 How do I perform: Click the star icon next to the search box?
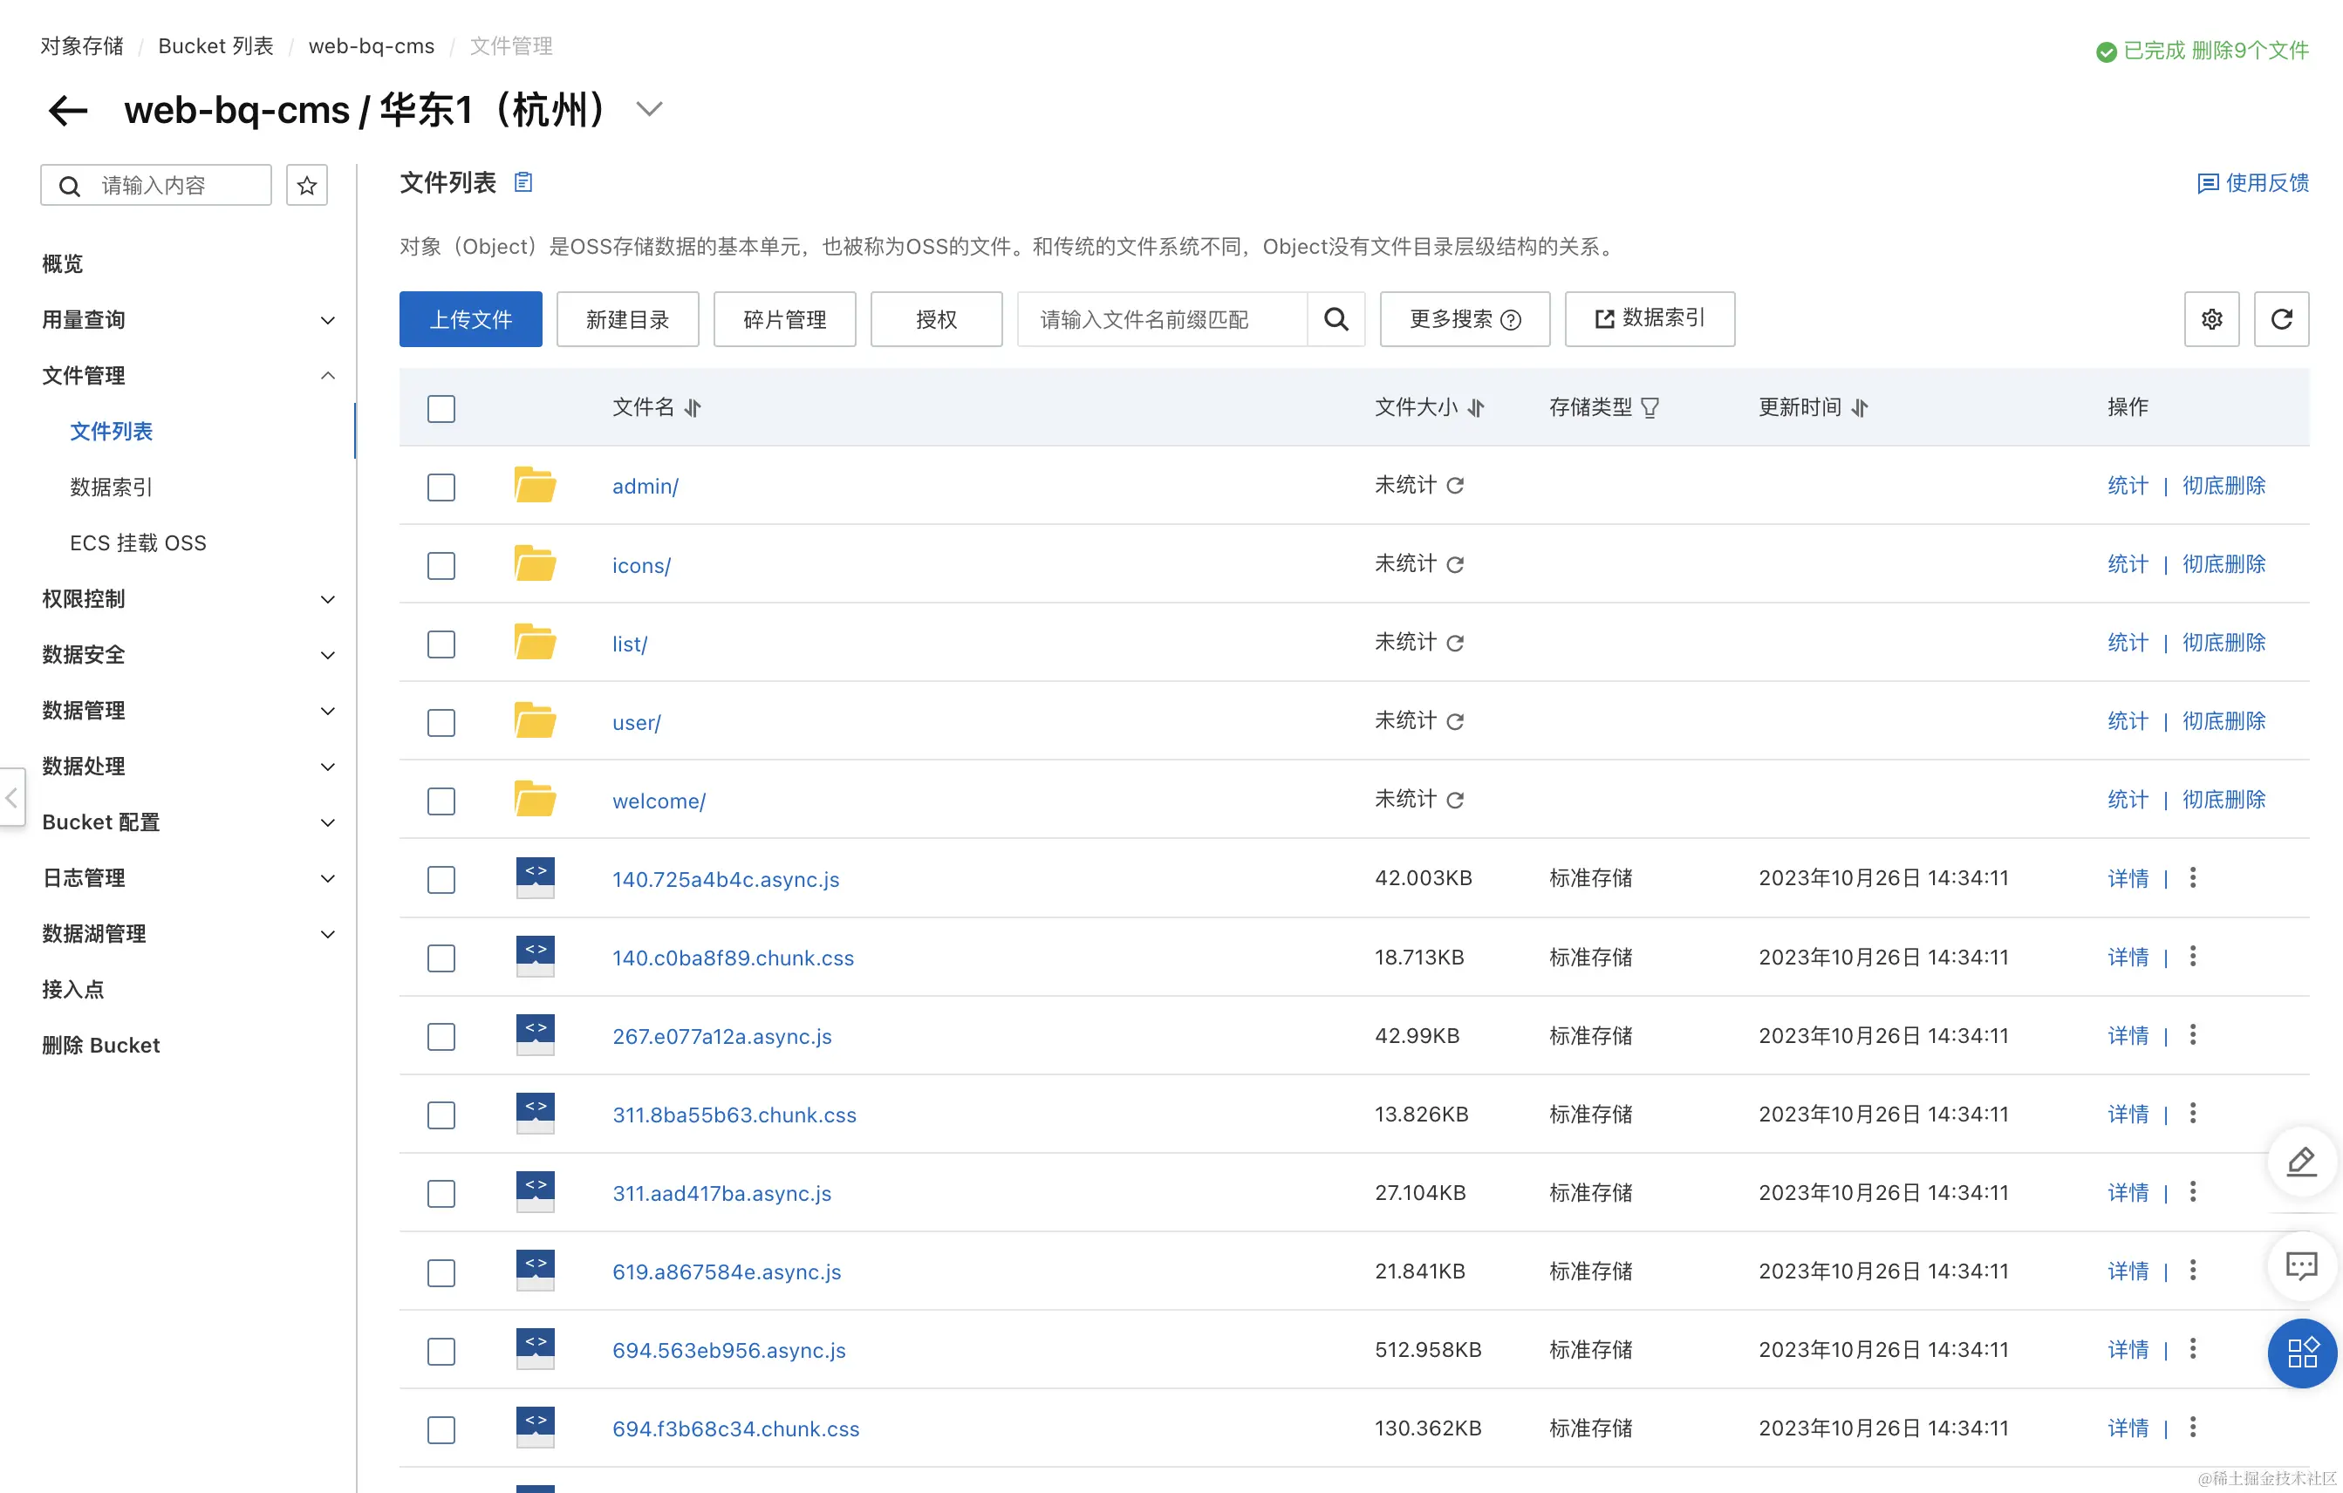click(306, 185)
